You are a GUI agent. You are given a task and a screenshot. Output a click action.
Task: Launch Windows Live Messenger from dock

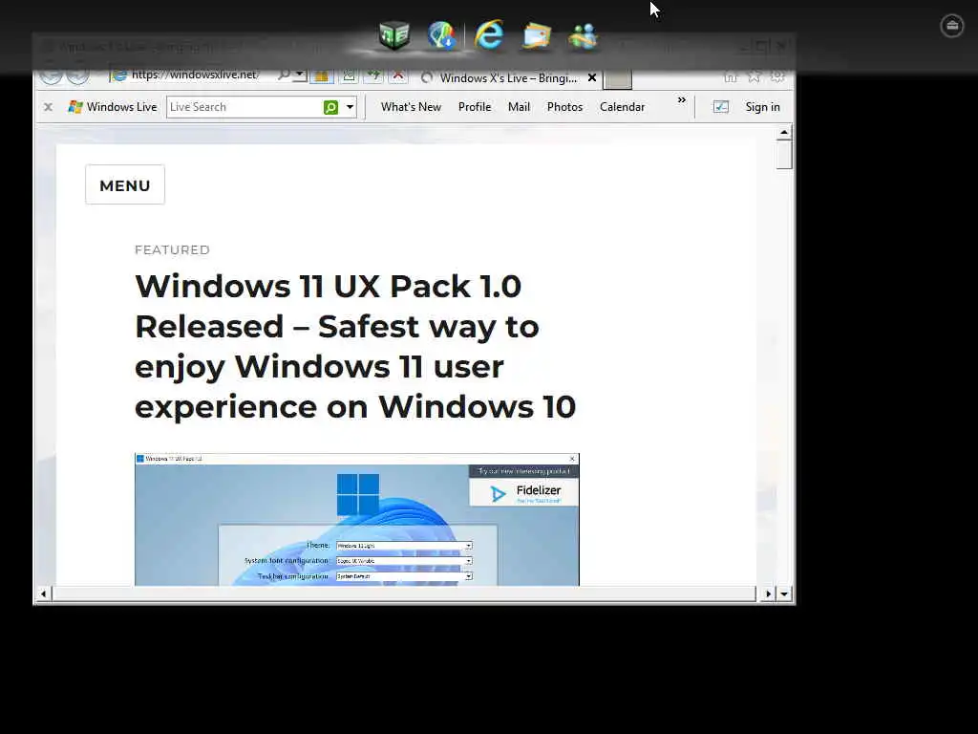(x=584, y=35)
